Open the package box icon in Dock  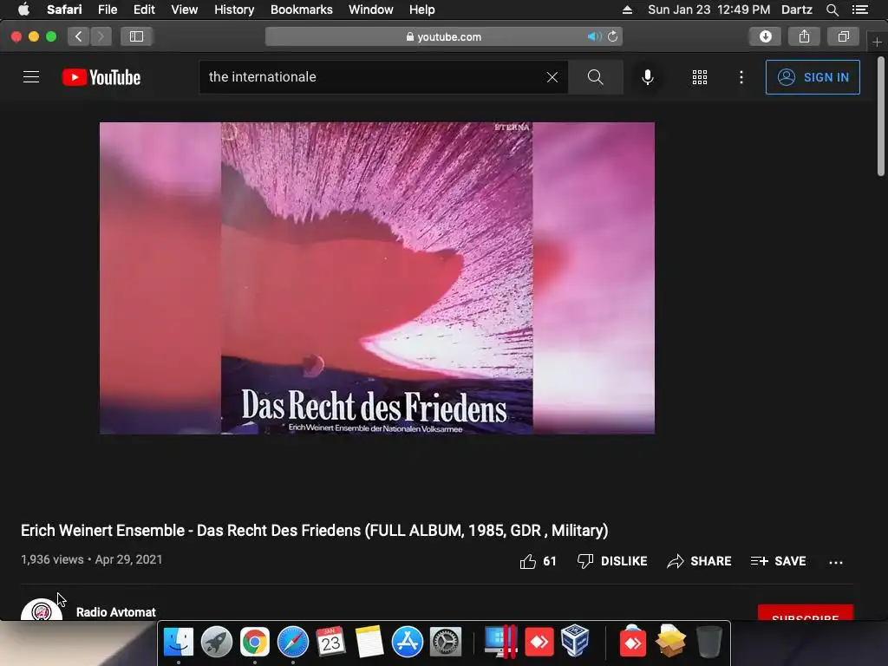[670, 642]
